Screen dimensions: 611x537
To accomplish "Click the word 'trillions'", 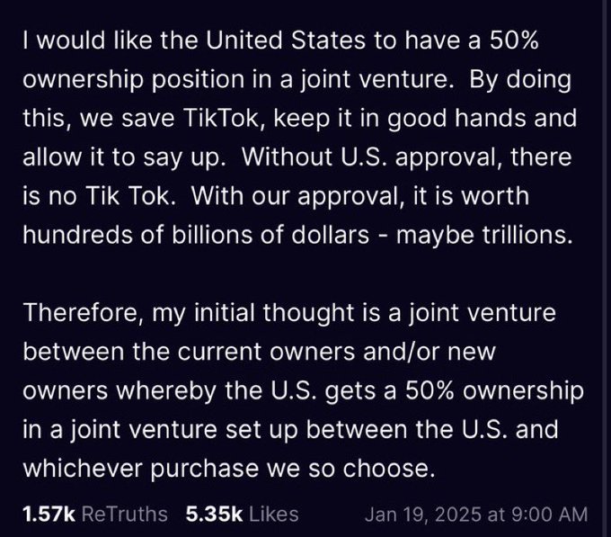I will [524, 235].
